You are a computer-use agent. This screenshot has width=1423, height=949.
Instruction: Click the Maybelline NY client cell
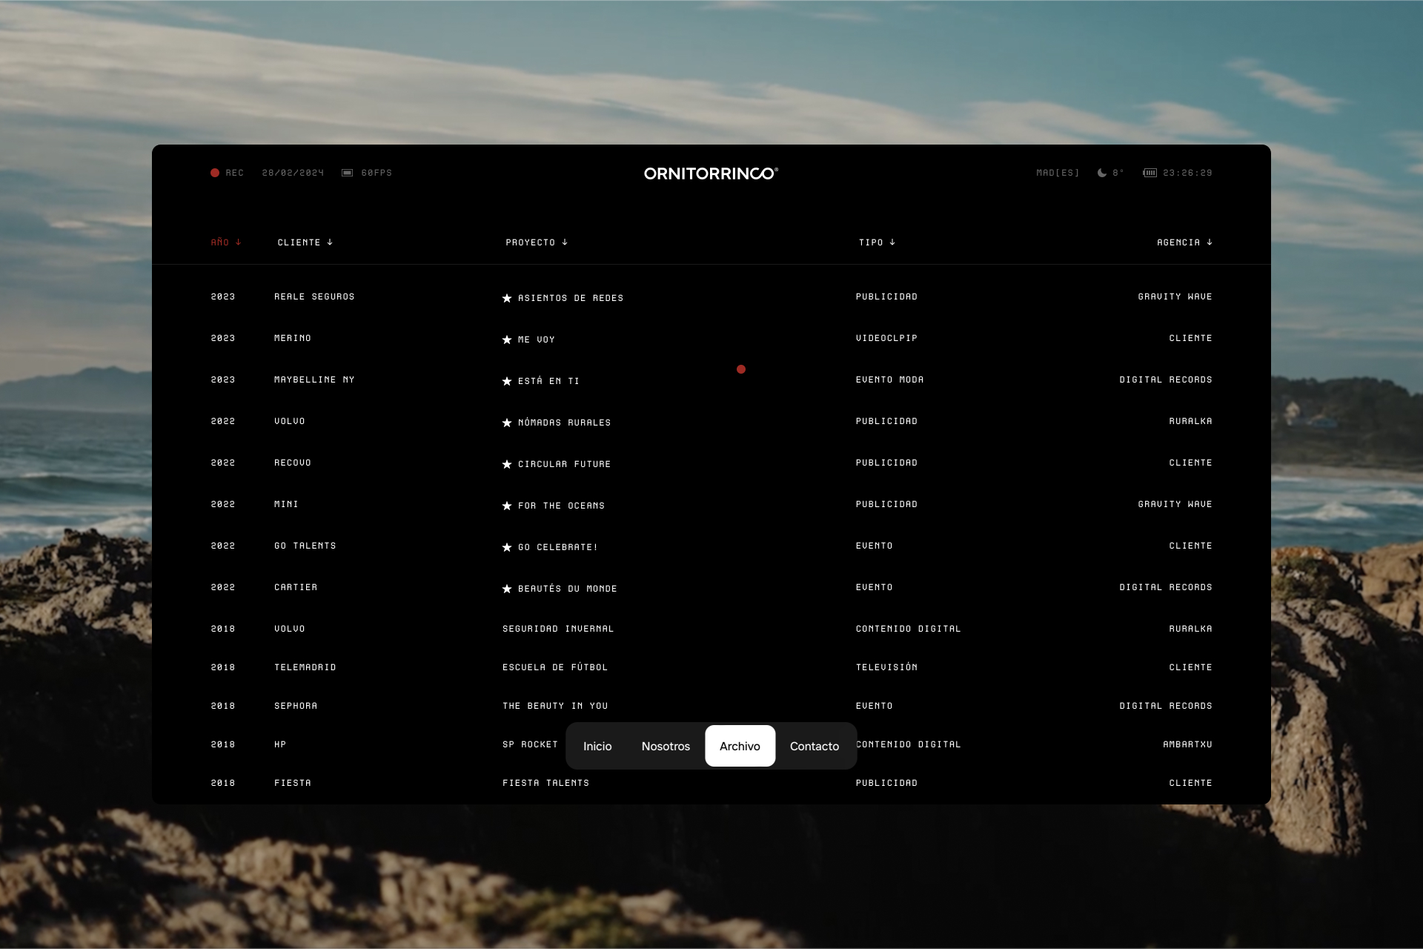314,380
